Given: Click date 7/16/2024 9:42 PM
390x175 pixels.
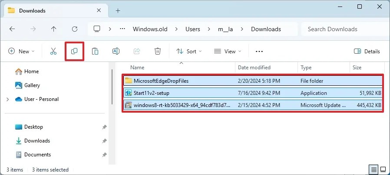Looking at the screenshot, I should 259,93.
